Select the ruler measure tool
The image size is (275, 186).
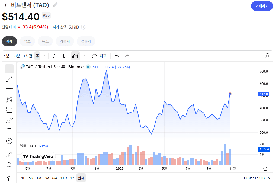(9, 155)
